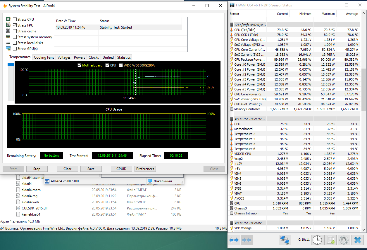Click the CUESDK_2015.dll file icon

pos(18,208)
